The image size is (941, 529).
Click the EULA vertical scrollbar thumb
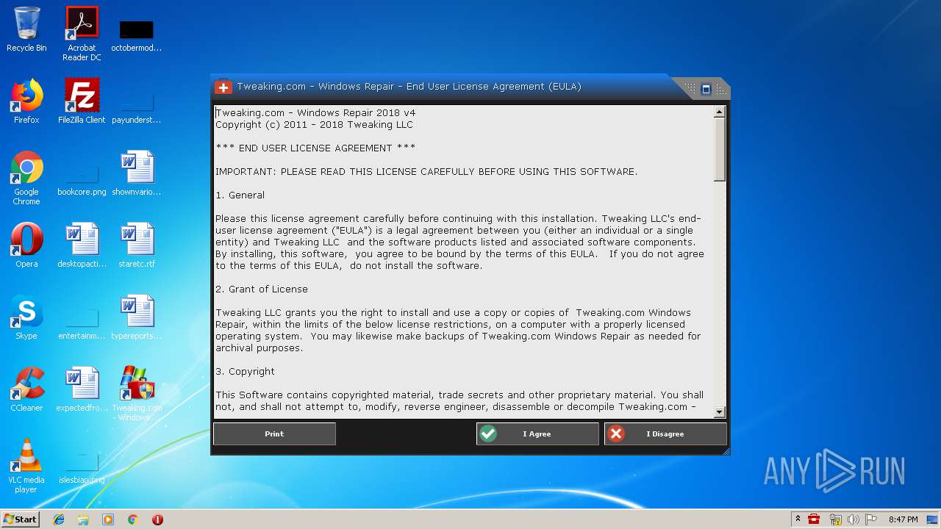click(720, 150)
